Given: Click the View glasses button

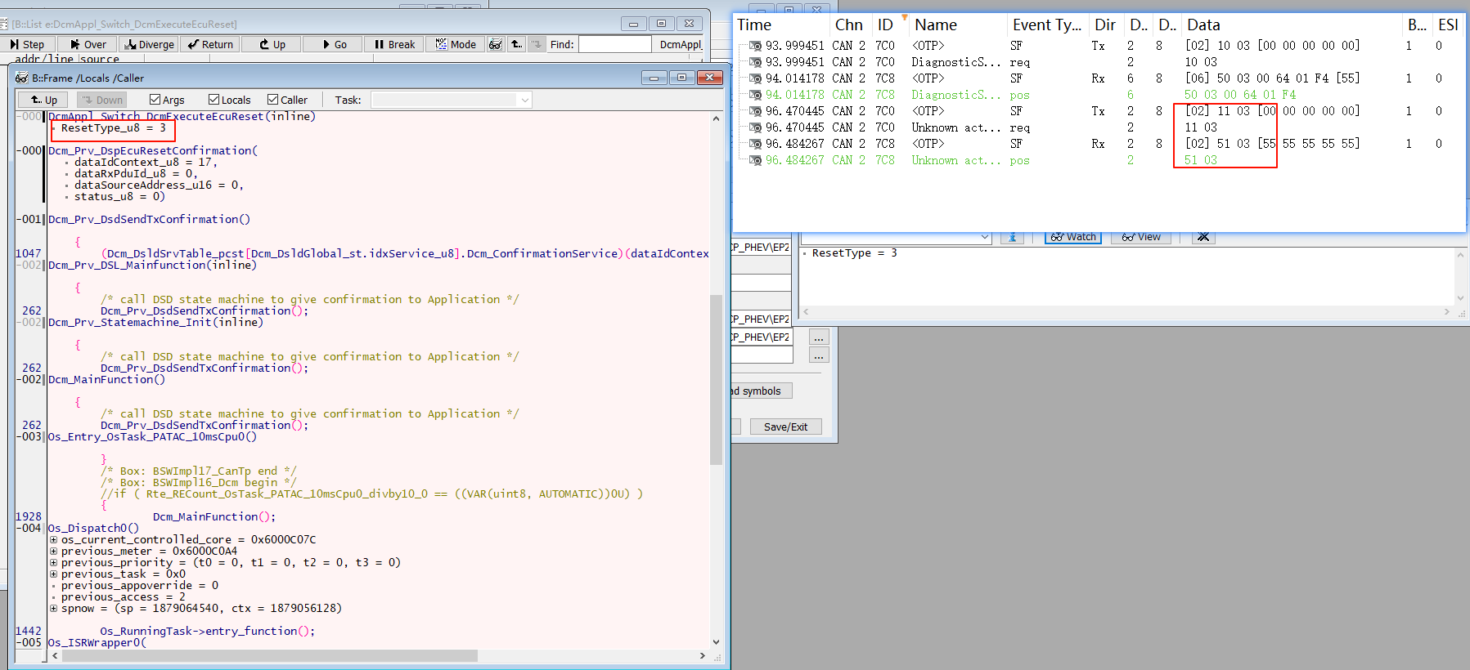Looking at the screenshot, I should coord(1141,237).
